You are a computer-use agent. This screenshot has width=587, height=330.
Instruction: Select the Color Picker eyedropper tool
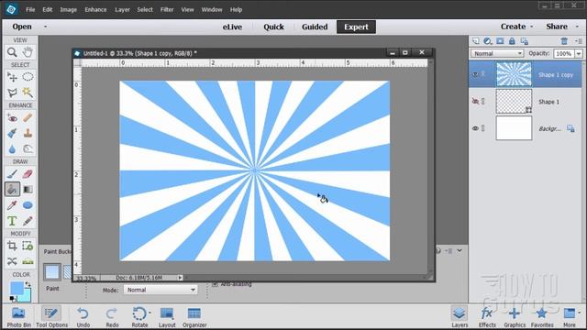(x=12, y=205)
